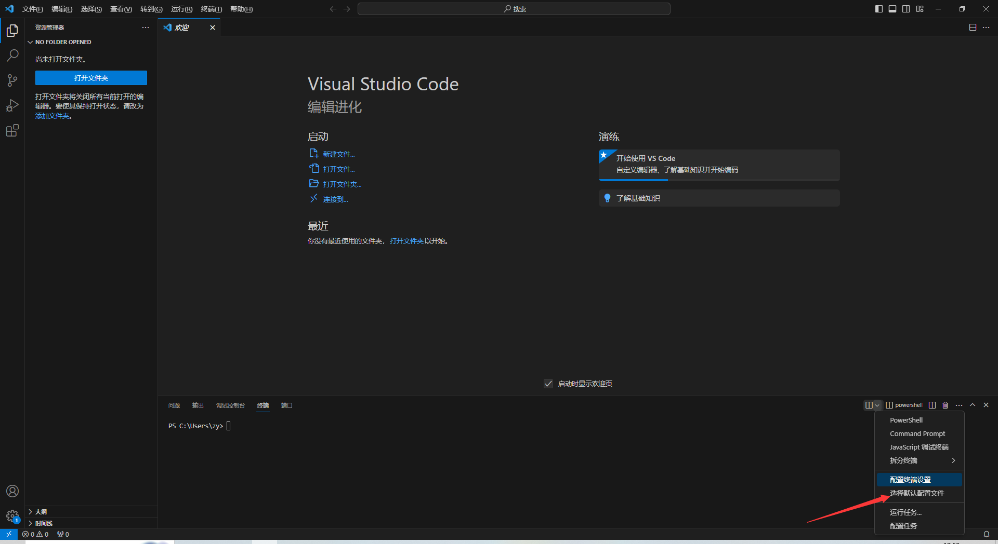Open the 选择(S) menu
Viewport: 998px width, 544px height.
click(91, 9)
